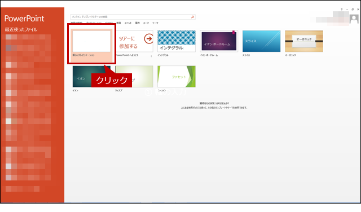Close the PowerPoint window

point(358,10)
